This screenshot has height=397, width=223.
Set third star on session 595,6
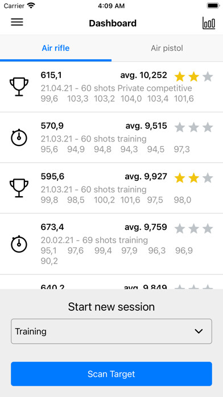tap(208, 178)
